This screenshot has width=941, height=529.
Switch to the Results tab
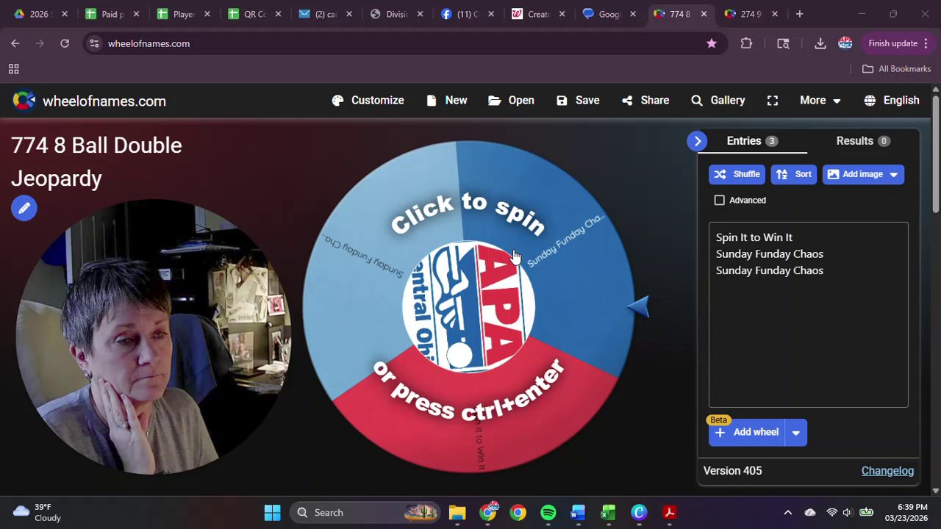click(862, 141)
